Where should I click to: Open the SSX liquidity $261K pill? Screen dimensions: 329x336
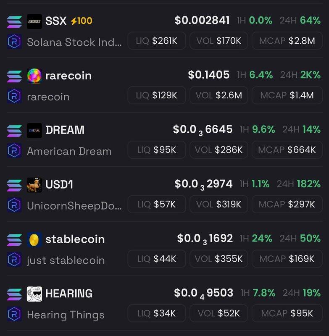pyautogui.click(x=157, y=41)
